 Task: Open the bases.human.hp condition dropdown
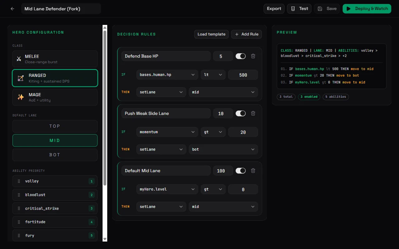[x=167, y=75]
